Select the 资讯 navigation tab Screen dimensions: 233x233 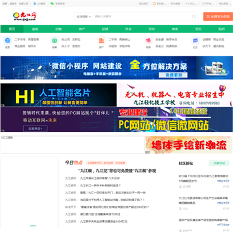[198, 29]
